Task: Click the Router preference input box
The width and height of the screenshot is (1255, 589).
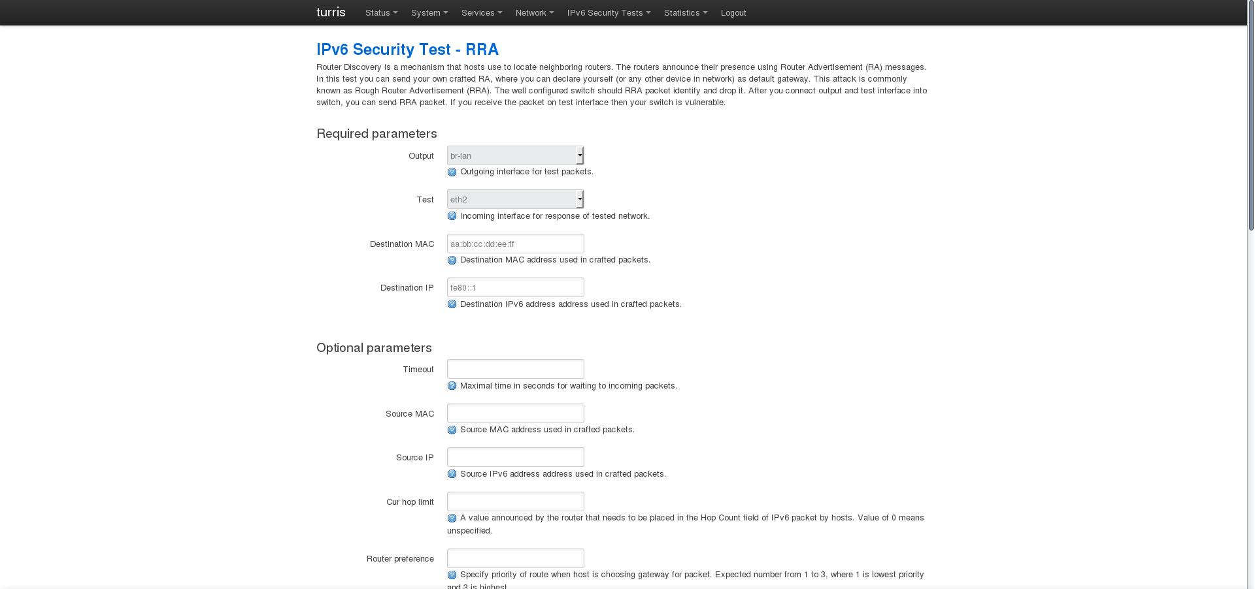Action: [515, 558]
